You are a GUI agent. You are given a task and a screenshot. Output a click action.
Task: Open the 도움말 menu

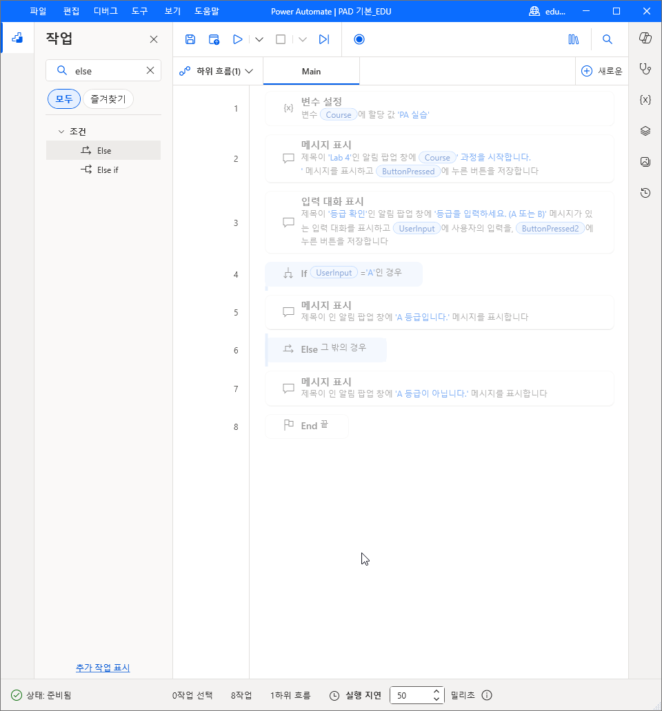(207, 11)
